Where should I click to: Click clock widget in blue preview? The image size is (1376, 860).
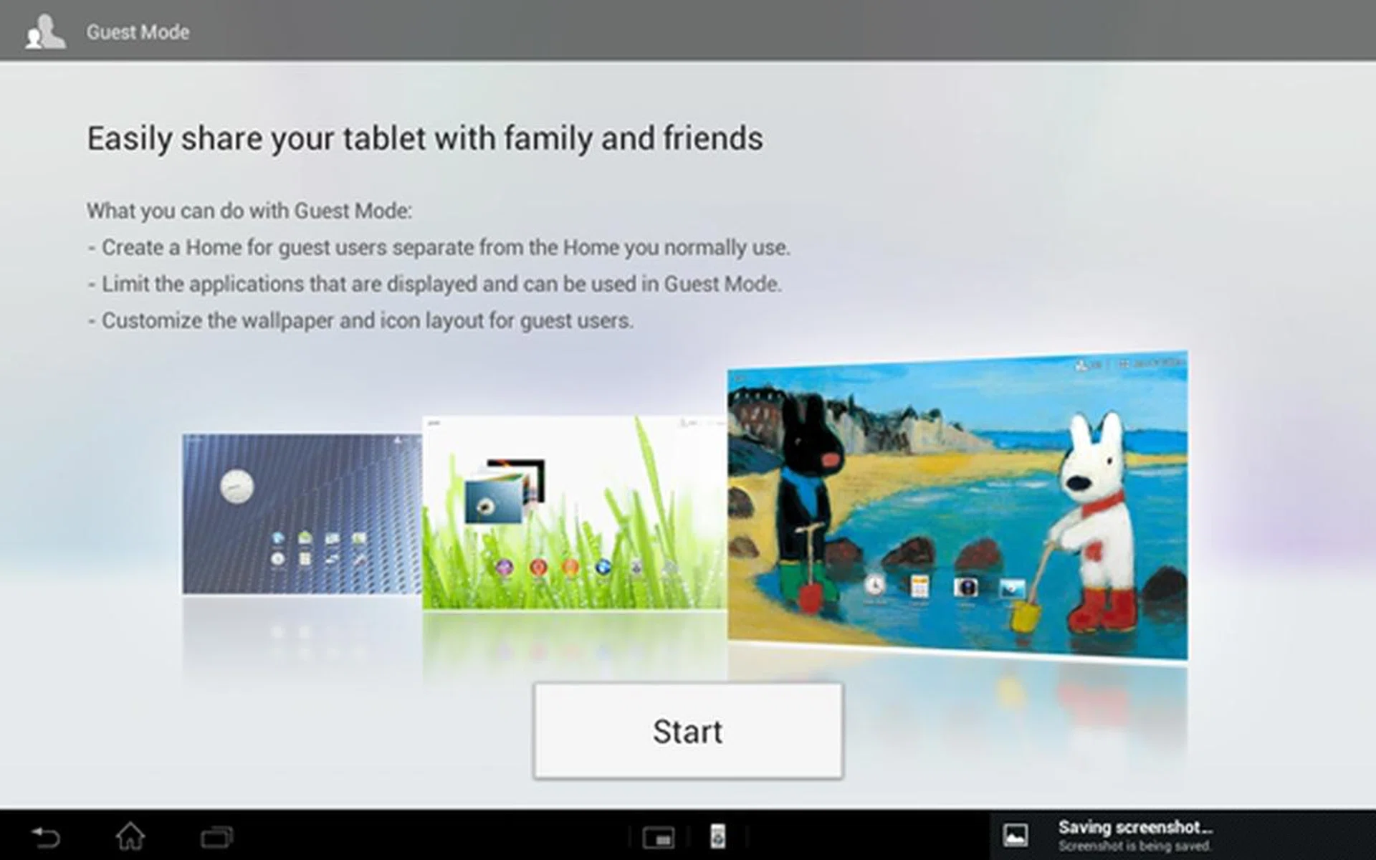(236, 487)
